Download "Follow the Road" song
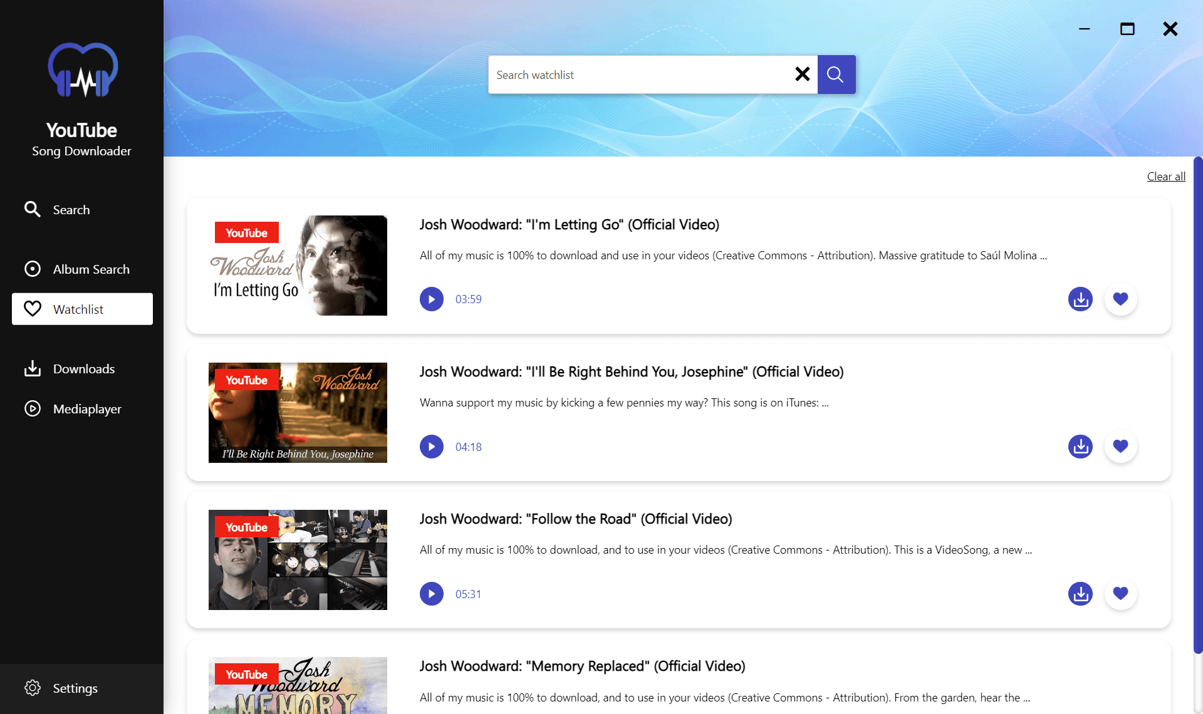This screenshot has width=1203, height=714. click(x=1080, y=594)
